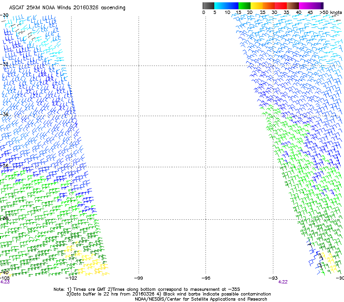Click the note 'Data buffer is 22 hrs'
The image size is (344, 302).
(93, 294)
